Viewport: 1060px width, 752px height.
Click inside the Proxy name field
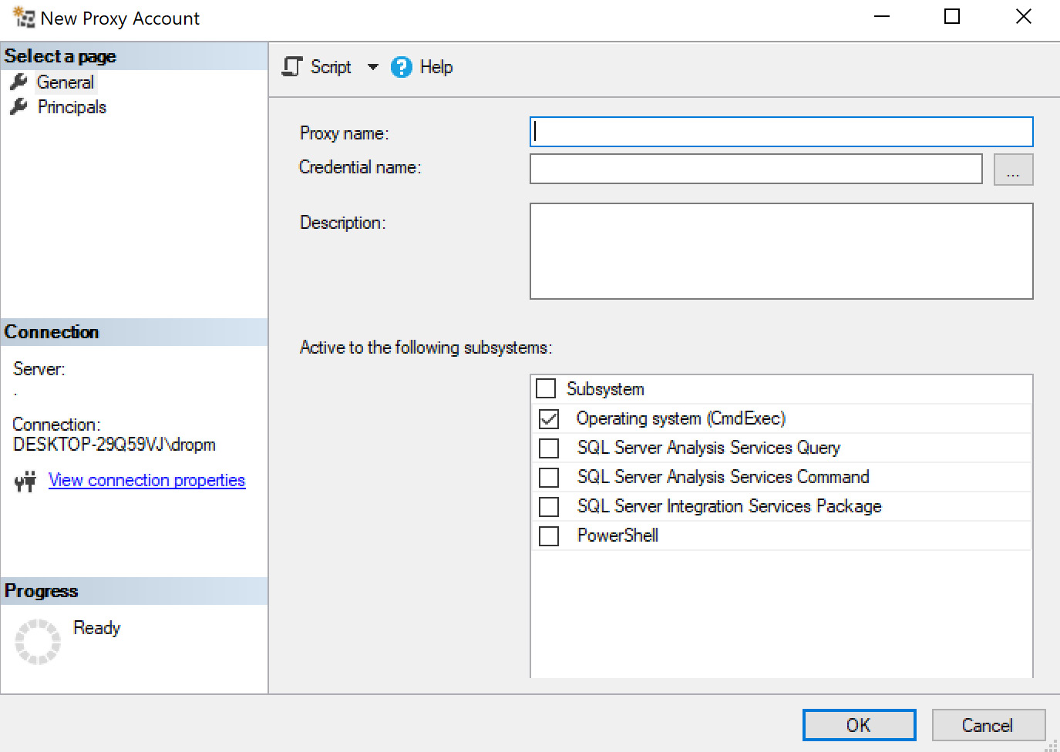(781, 132)
